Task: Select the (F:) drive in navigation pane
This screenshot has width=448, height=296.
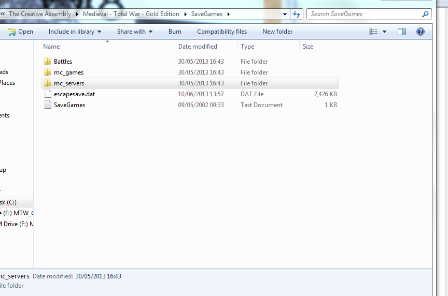Action: pos(16,224)
